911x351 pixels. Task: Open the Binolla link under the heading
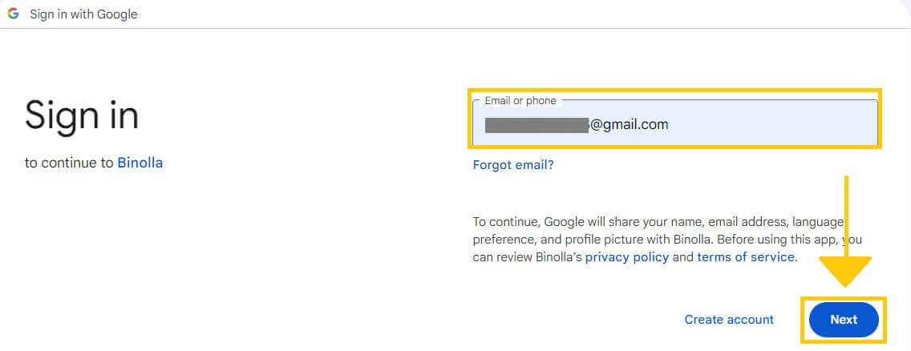(140, 163)
